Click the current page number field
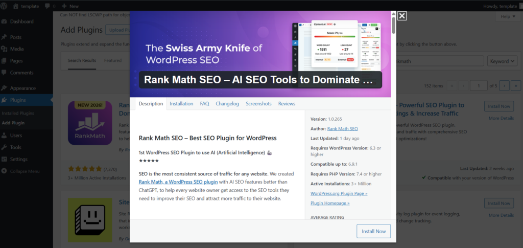The height and width of the screenshot is (248, 523). coord(479,86)
